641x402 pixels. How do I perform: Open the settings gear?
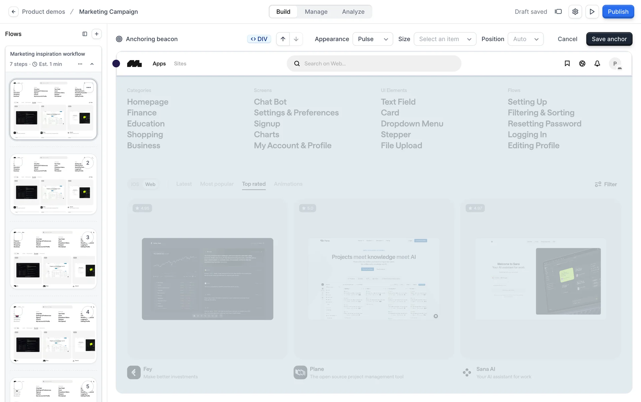575,12
